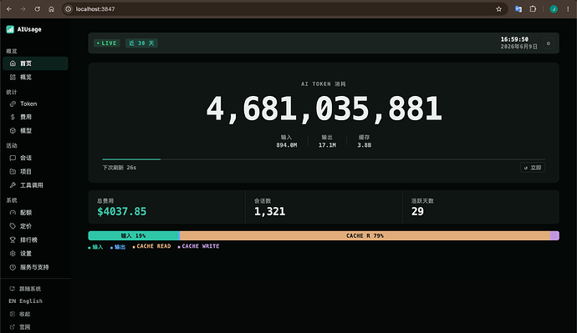The width and height of the screenshot is (577, 333).
Task: Open the 定价 pricing tag icon
Action: tap(13, 226)
